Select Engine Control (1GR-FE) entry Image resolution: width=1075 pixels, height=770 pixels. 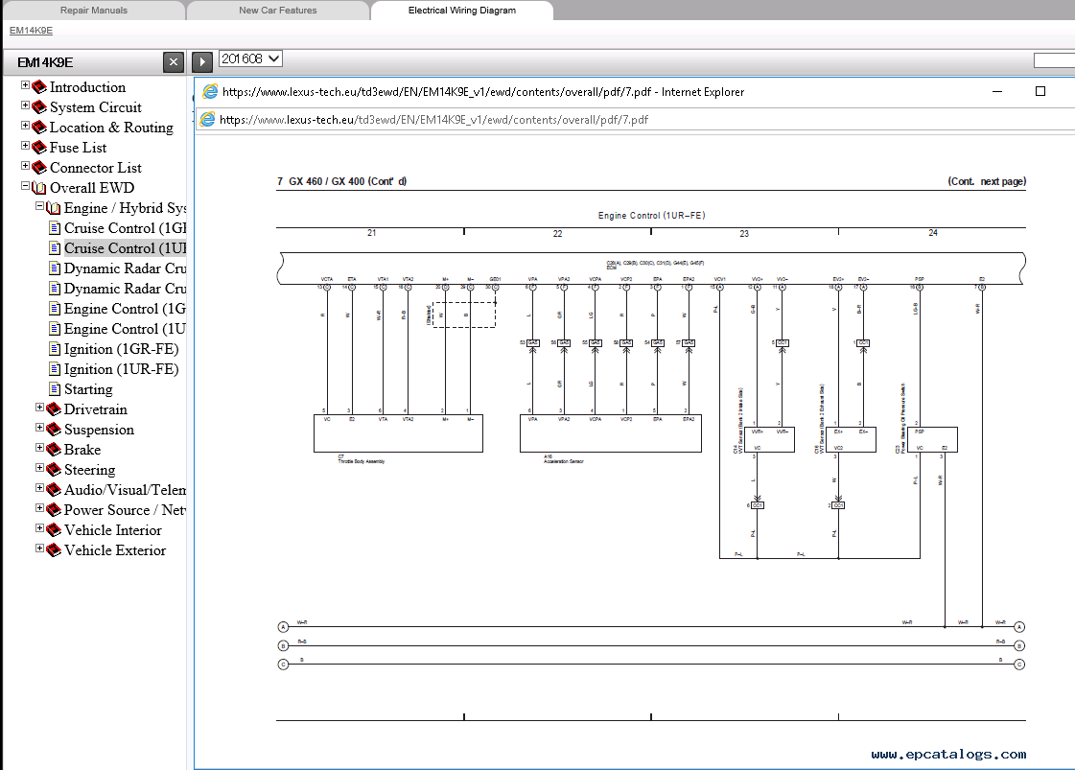pos(125,309)
